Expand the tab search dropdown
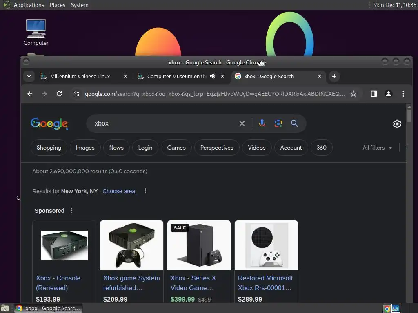418x313 pixels. pyautogui.click(x=29, y=76)
